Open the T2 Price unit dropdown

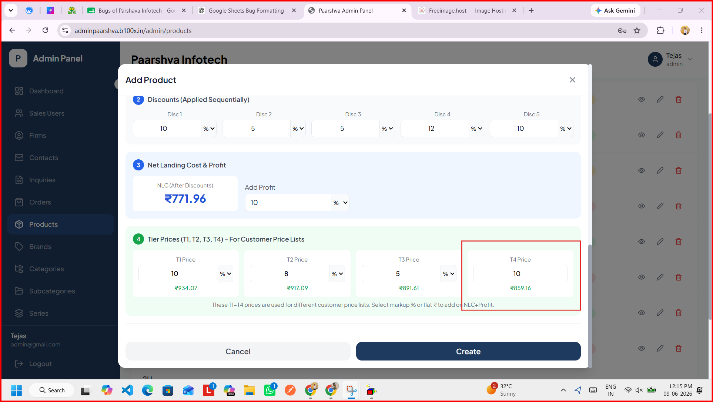(x=337, y=274)
